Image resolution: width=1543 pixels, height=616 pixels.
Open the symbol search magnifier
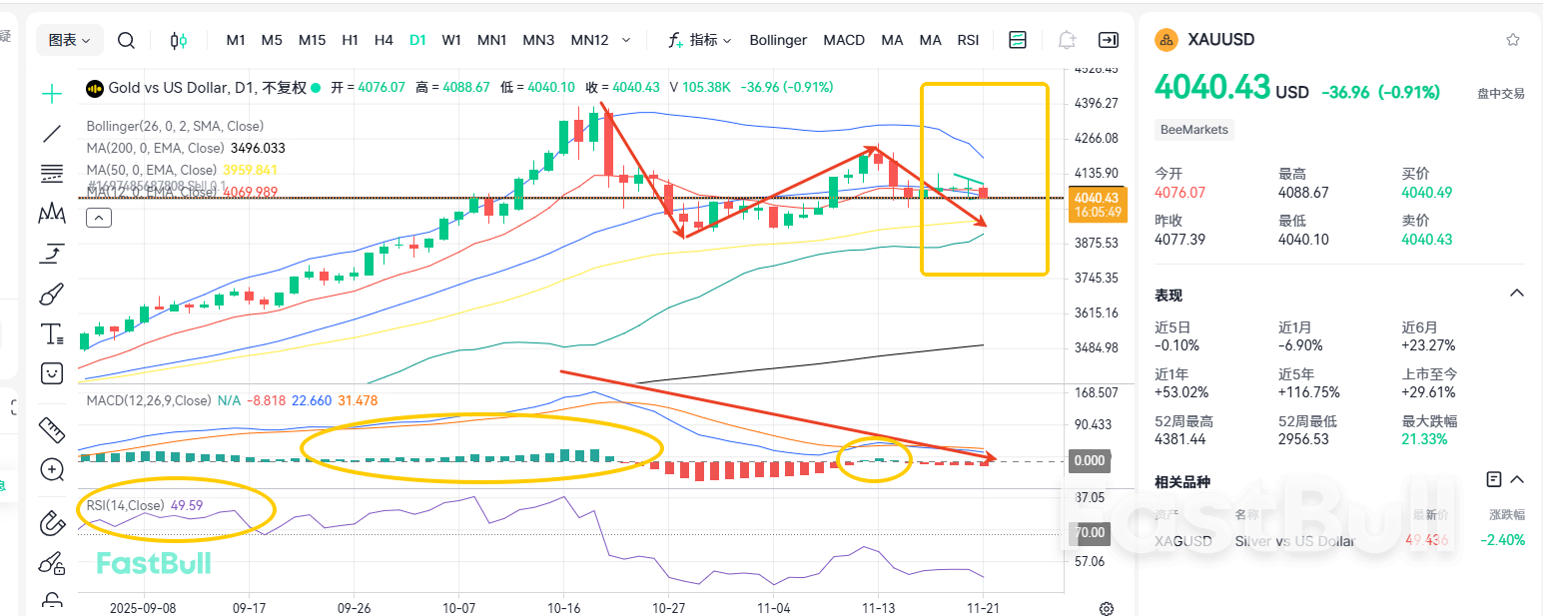tap(126, 40)
